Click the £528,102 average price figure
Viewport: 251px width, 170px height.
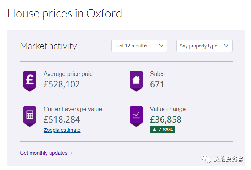62,84
